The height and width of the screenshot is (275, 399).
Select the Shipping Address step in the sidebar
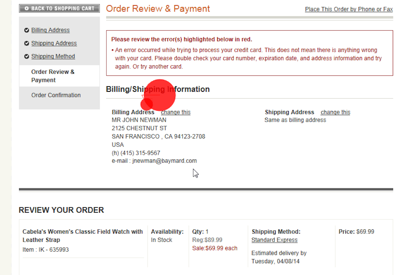(x=54, y=43)
